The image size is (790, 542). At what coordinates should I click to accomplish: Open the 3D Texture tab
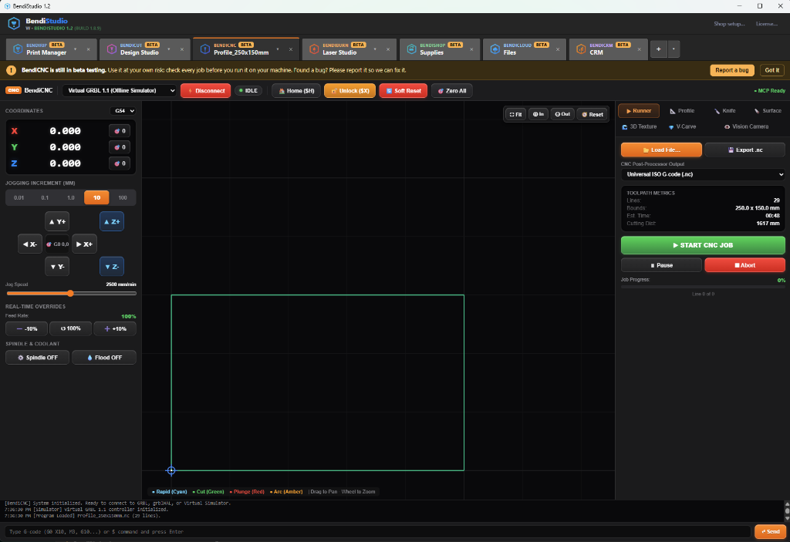pyautogui.click(x=640, y=127)
